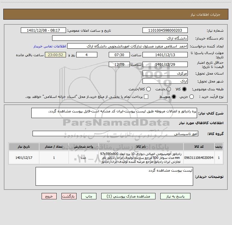Click the response deadline date 1401/12/13

click(165, 55)
